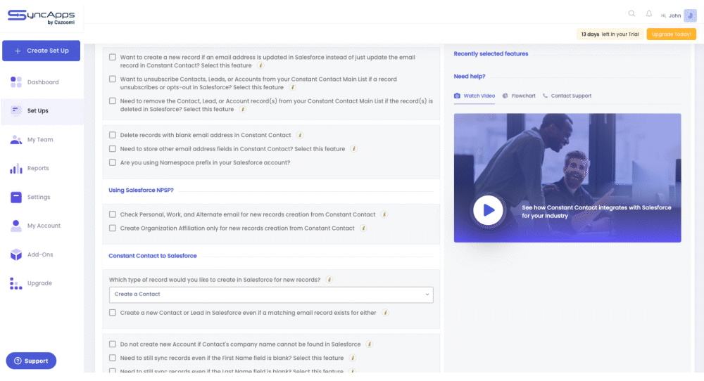Screen dimensions: 704x381
Task: Click the Add-Ons cube icon
Action: pyautogui.click(x=16, y=254)
